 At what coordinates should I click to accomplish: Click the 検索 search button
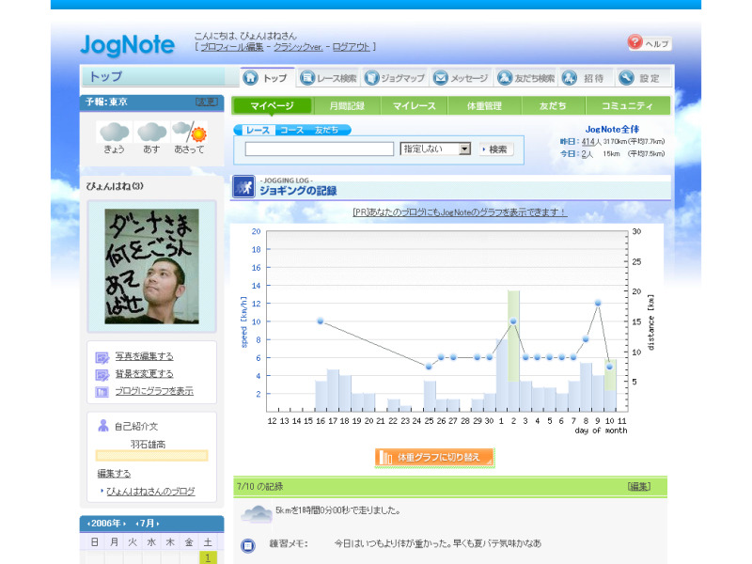click(x=495, y=149)
